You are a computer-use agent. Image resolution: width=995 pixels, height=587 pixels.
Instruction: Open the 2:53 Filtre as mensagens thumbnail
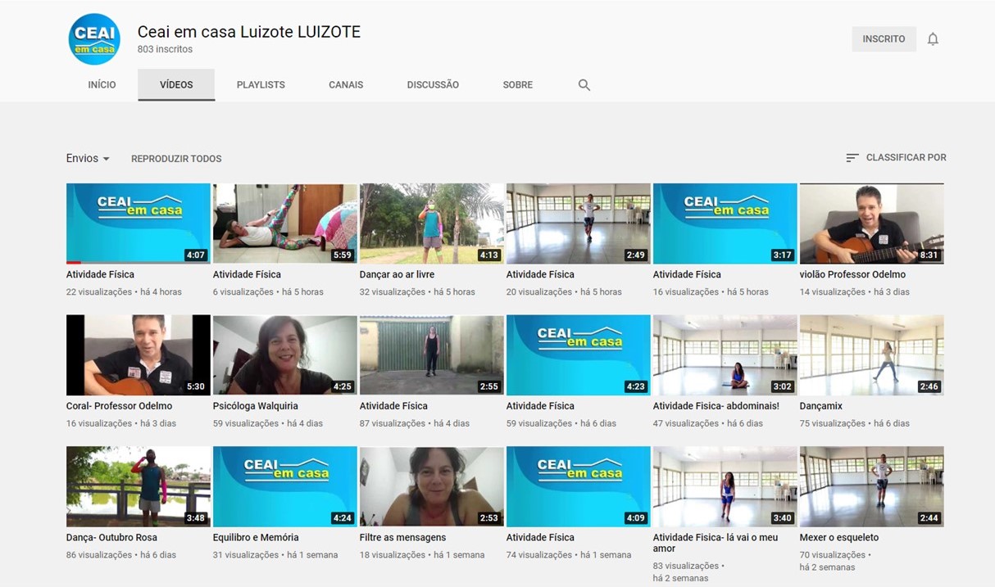tap(432, 486)
